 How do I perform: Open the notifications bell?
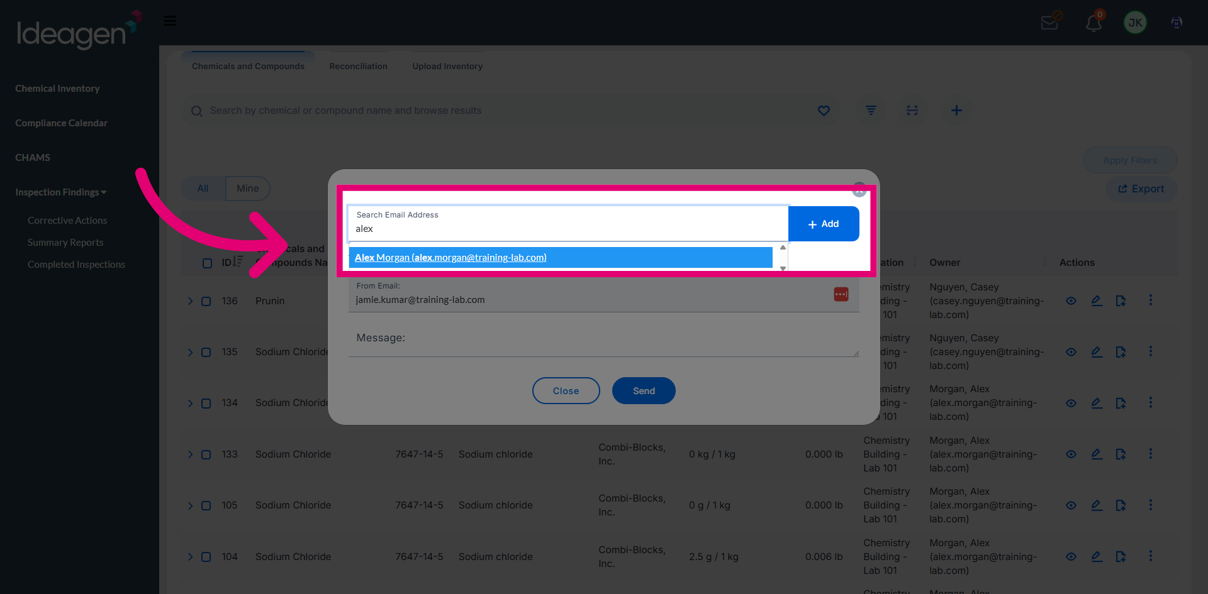(x=1093, y=23)
